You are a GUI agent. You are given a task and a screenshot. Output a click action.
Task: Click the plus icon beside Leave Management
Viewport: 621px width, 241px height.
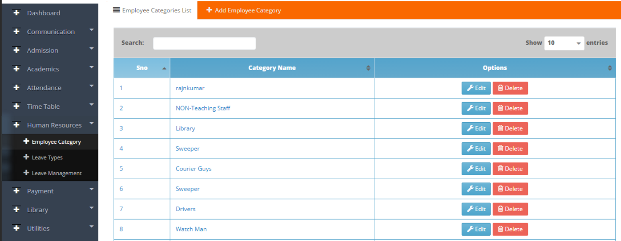click(x=26, y=173)
